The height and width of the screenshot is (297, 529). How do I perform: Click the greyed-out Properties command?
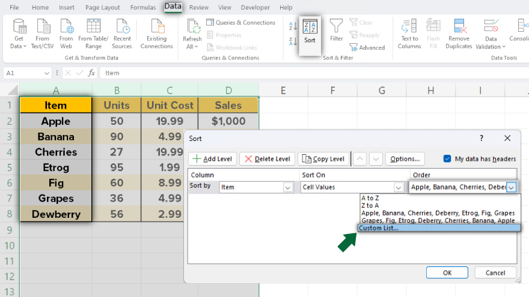click(224, 35)
